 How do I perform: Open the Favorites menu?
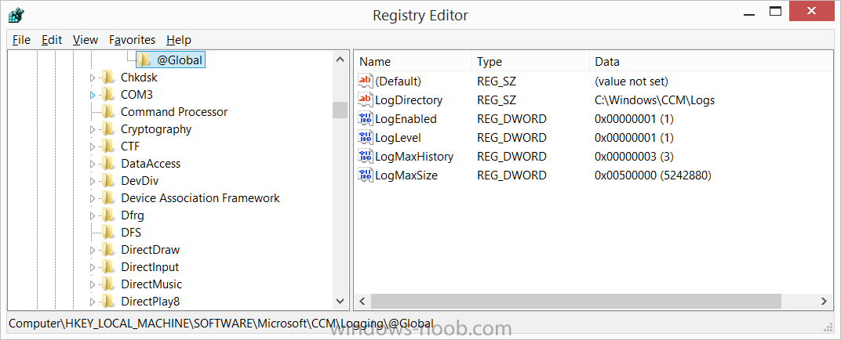pos(132,40)
